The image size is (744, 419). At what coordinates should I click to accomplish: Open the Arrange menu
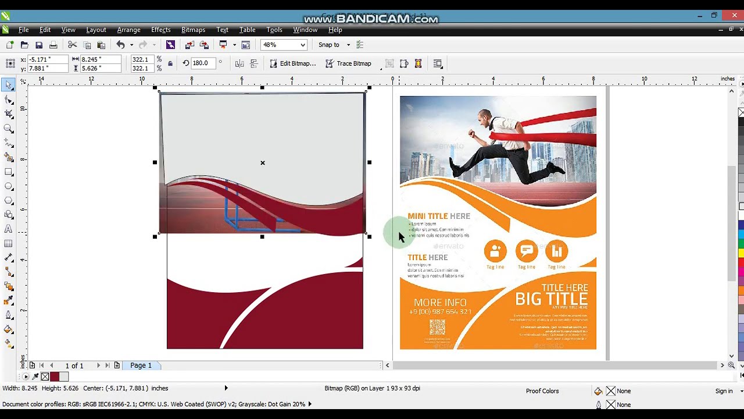128,30
